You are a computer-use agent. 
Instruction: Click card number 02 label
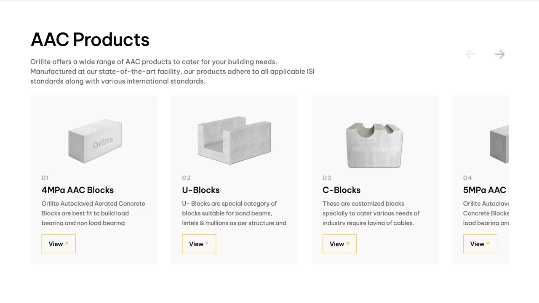coord(186,178)
